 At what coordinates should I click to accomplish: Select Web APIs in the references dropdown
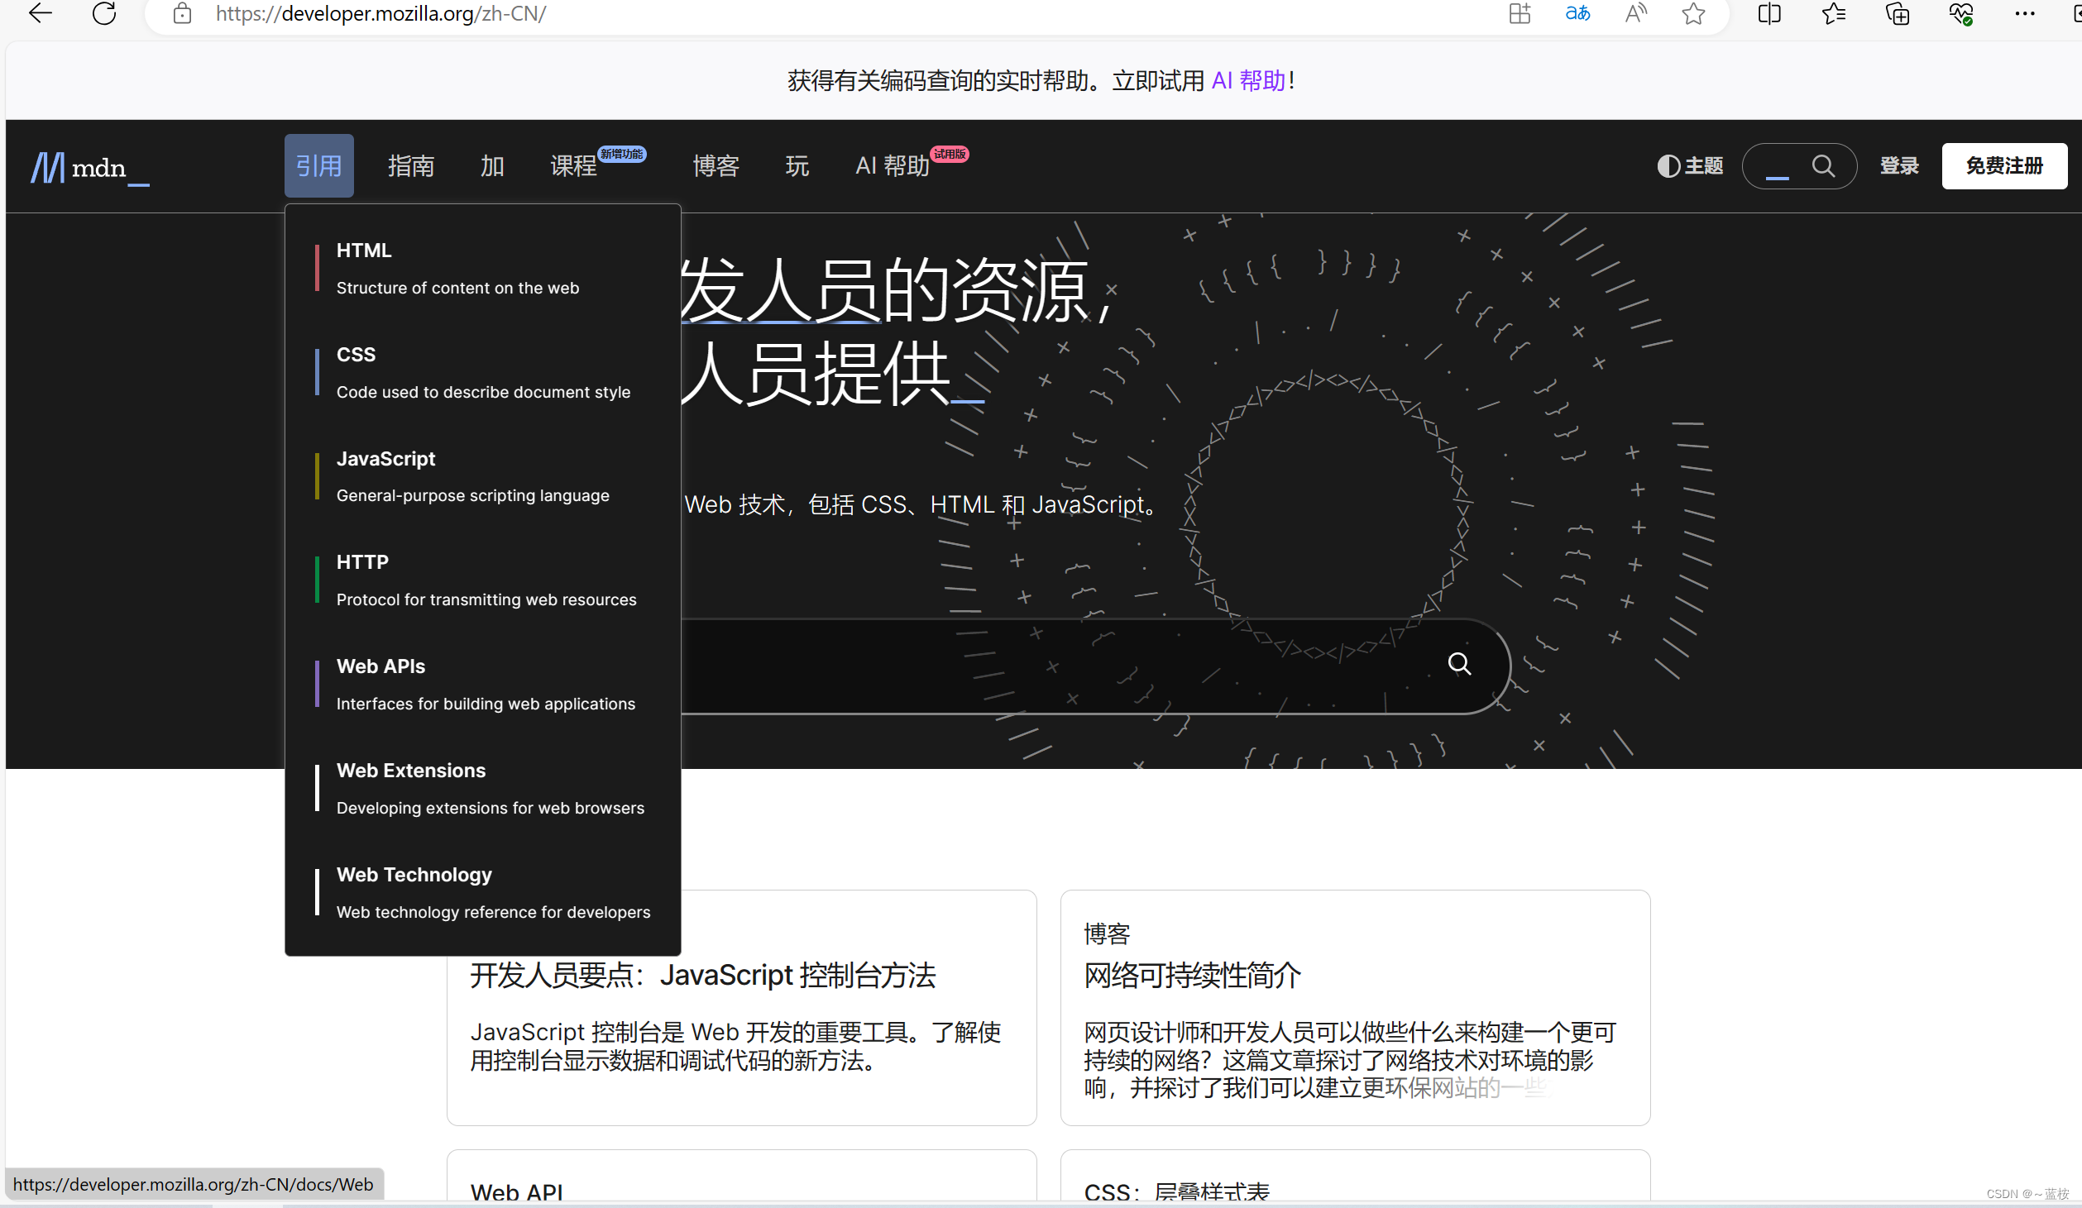pos(482,685)
